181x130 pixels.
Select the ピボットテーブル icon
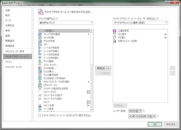click(x=40, y=85)
